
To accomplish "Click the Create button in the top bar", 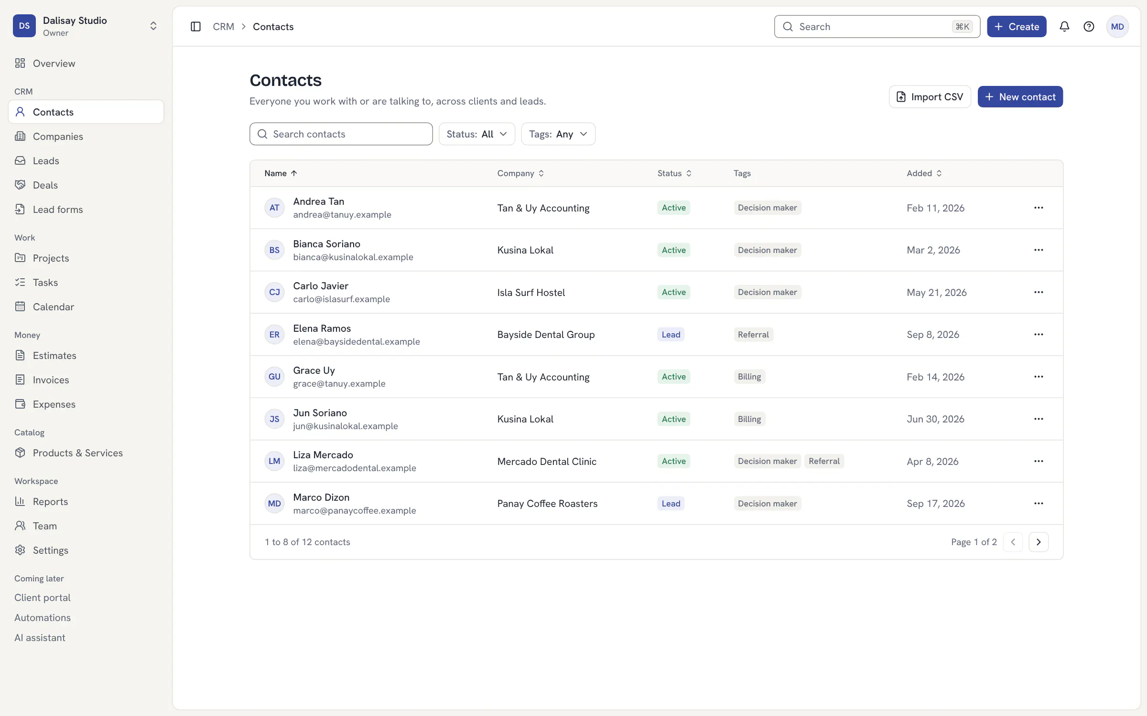I will point(1017,27).
